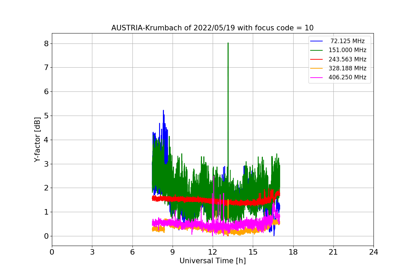This screenshot has height=276, width=415.
Task: Click the y-axis tick label "7"
Action: [46, 68]
